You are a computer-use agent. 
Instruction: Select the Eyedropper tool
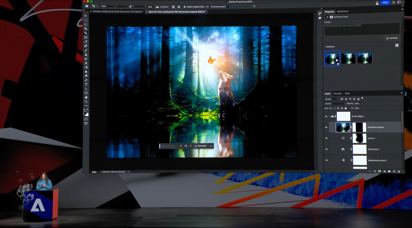(x=85, y=42)
